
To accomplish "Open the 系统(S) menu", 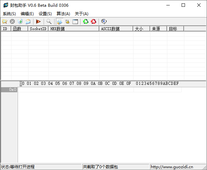I will [x=9, y=14].
